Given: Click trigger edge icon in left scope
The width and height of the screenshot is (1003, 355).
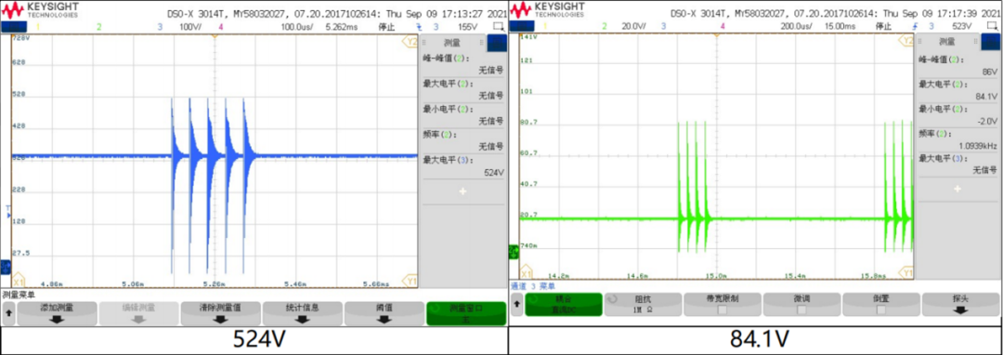Looking at the screenshot, I should point(419,27).
